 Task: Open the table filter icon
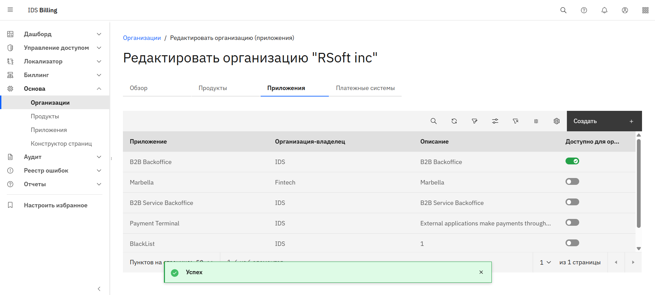pos(474,121)
